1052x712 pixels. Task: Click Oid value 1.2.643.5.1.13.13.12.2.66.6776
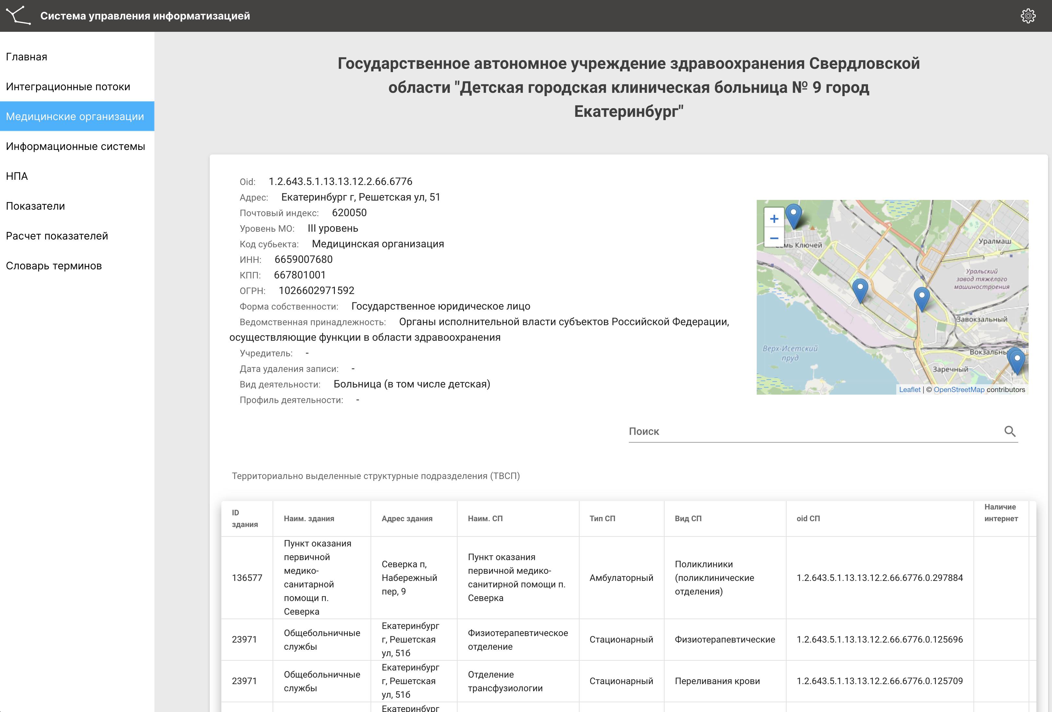(340, 181)
